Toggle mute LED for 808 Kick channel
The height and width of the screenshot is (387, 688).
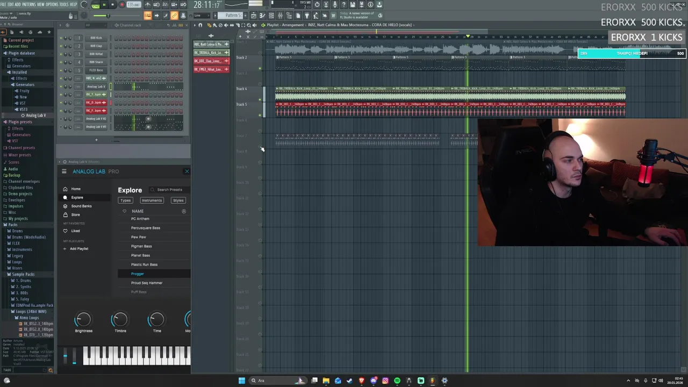click(61, 38)
